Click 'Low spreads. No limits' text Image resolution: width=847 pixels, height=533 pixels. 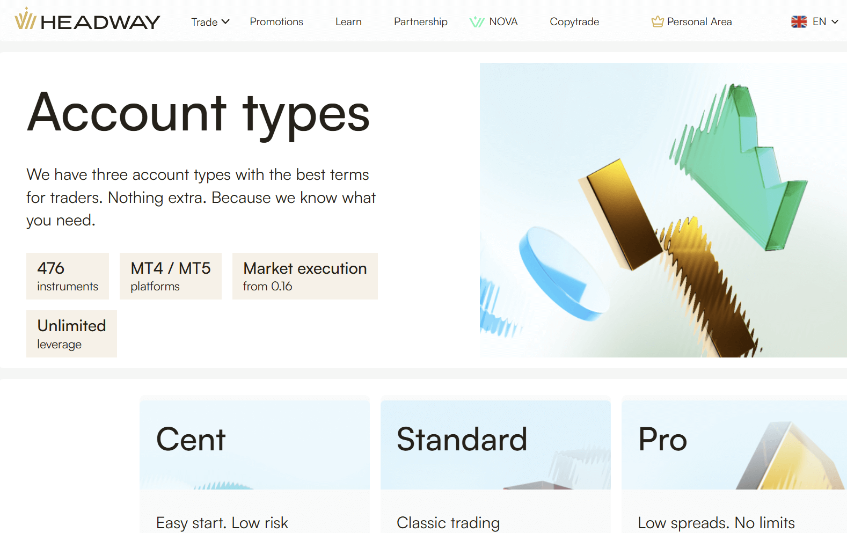(x=716, y=523)
